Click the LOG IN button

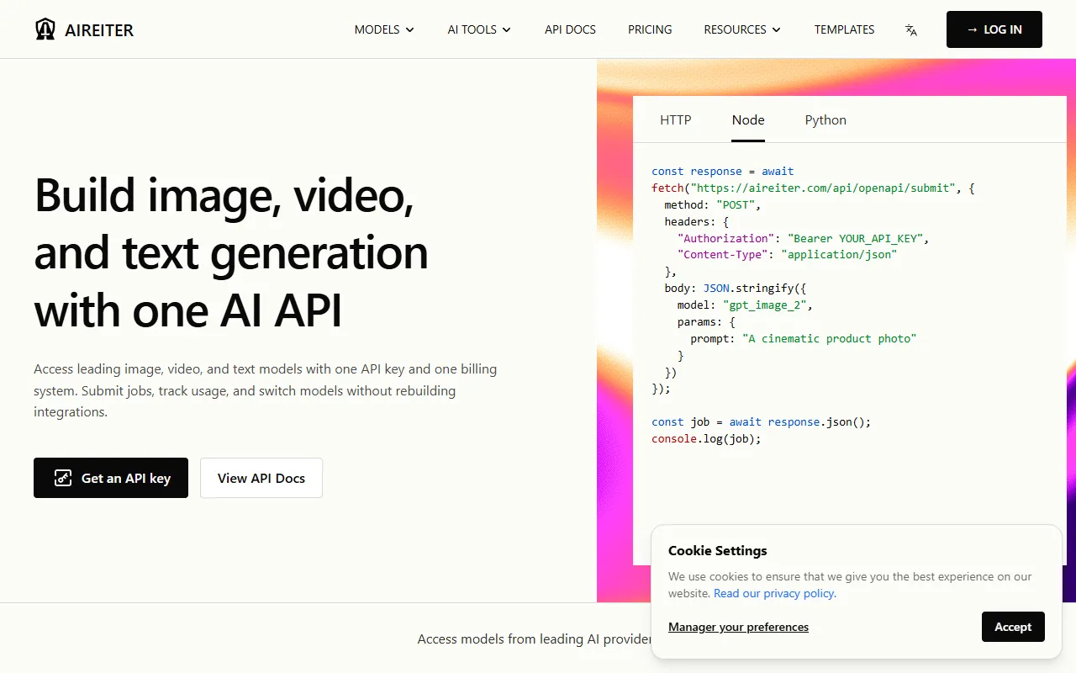click(994, 29)
